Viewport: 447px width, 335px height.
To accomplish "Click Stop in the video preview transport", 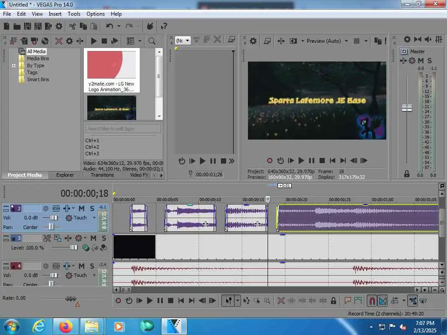I will [x=322, y=161].
